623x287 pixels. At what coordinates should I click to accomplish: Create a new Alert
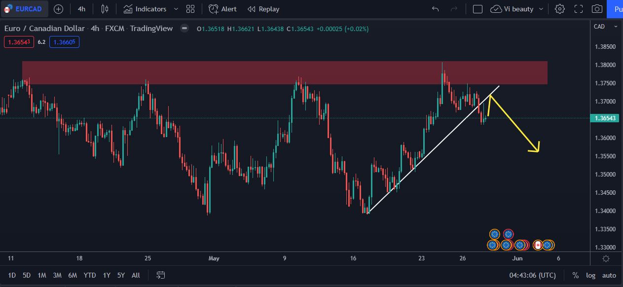[222, 9]
